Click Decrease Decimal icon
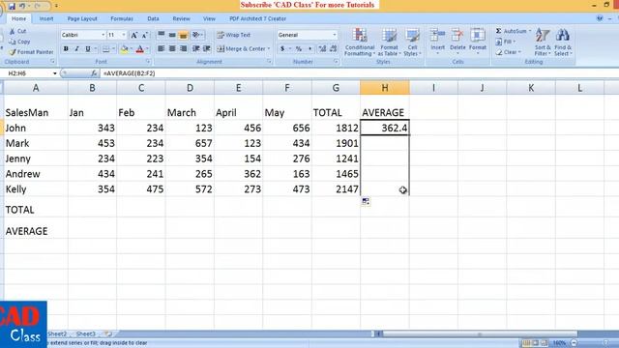This screenshot has height=348, width=619. [334, 49]
